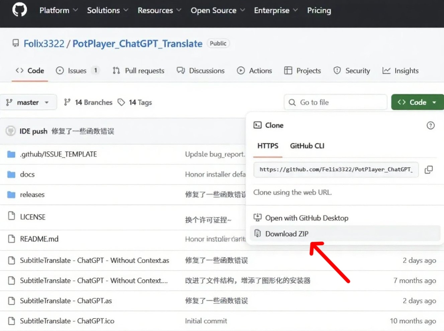Viewport: 444px width, 331px height.
Task: Open the Pricing link
Action: coord(319,10)
